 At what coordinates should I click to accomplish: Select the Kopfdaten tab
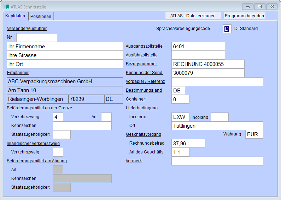point(16,16)
